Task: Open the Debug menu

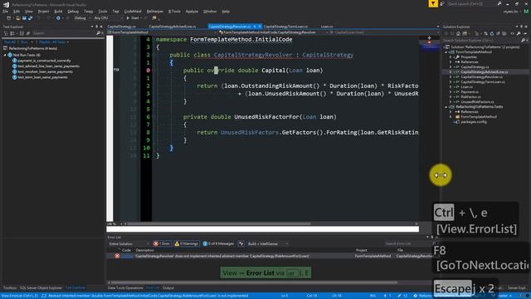Action: tap(73, 11)
